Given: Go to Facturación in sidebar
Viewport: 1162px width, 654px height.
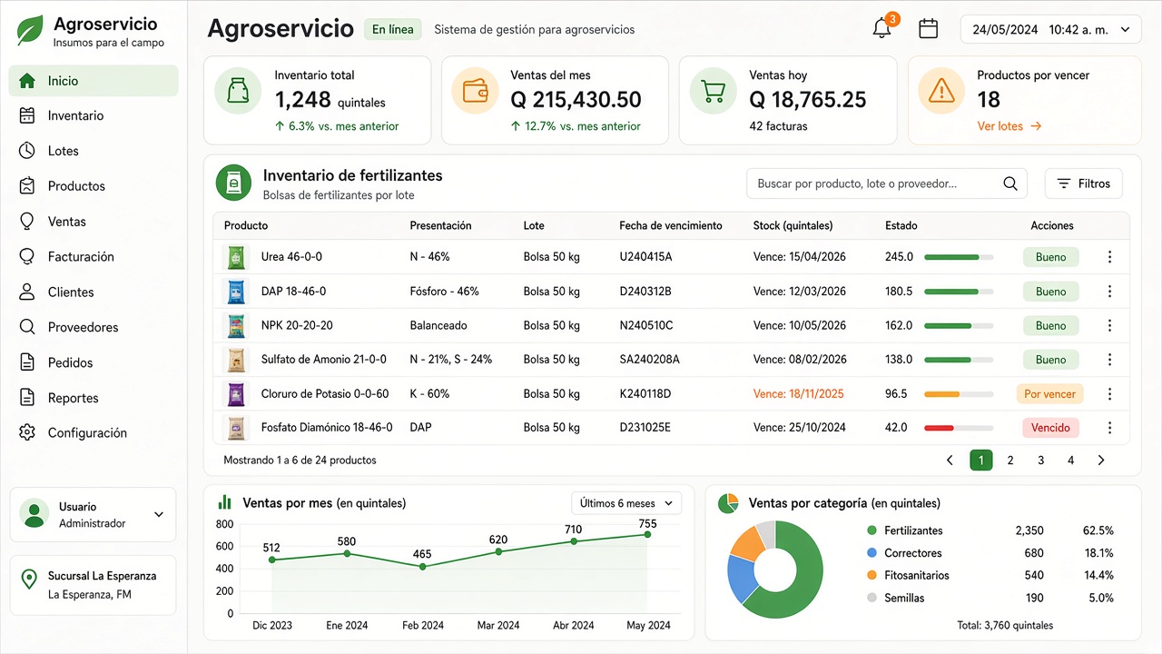Looking at the screenshot, I should coord(93,257).
